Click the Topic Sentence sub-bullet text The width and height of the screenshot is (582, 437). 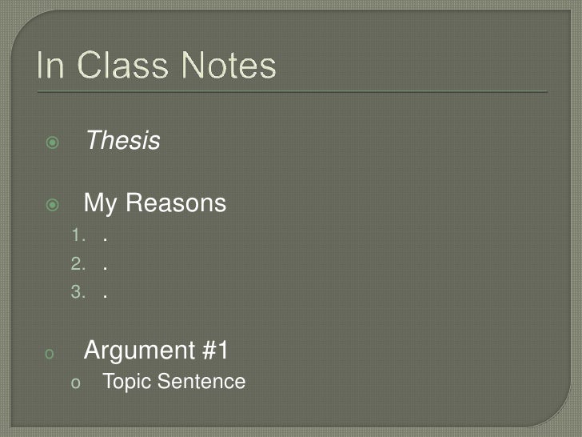[173, 383]
